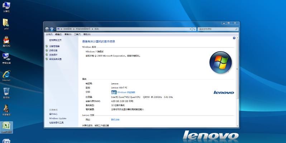The image size is (286, 143).
Task: Expand the address bar history dropdown arrow
Action: pyautogui.click(x=190, y=29)
